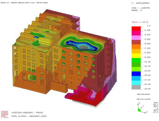The height and width of the screenshot is (121, 159).
Task: Choose the violet legend band near -4.260
Action: (136, 38)
